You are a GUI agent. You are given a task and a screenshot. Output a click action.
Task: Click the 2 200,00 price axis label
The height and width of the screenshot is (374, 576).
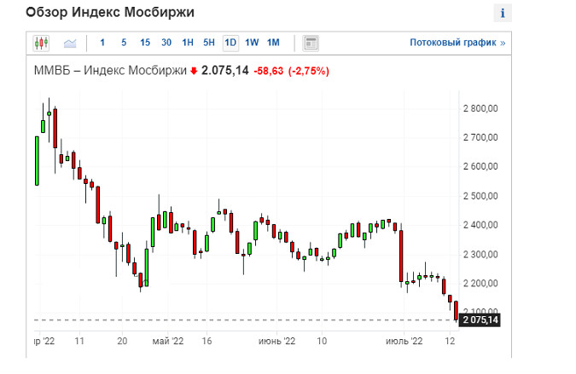[x=480, y=283]
